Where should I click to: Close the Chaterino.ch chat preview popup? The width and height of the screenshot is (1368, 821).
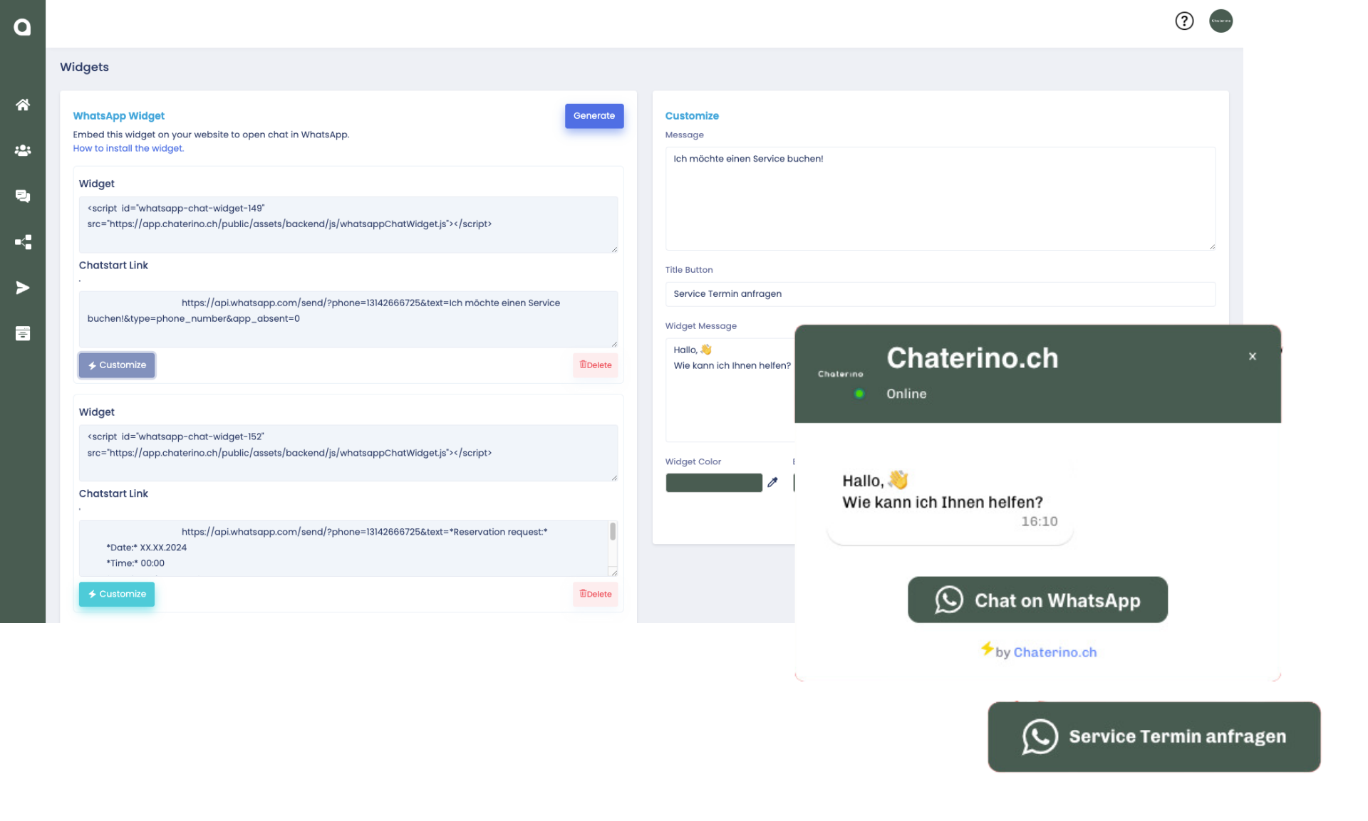pyautogui.click(x=1252, y=357)
